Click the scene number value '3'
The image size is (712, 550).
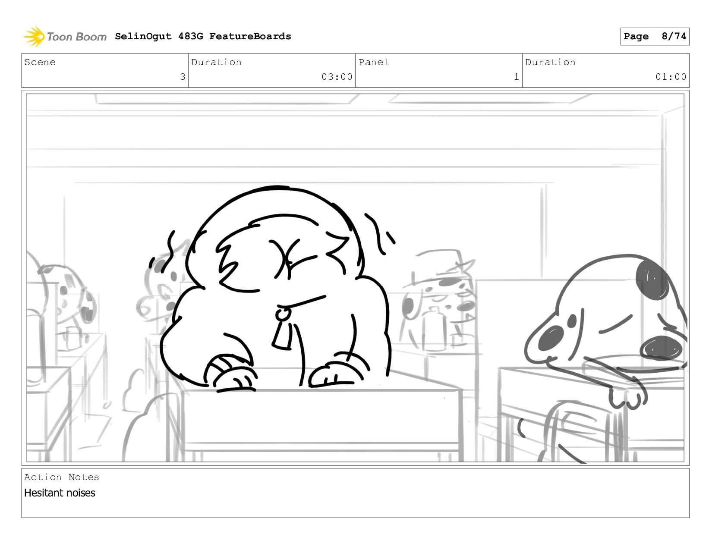tap(183, 77)
